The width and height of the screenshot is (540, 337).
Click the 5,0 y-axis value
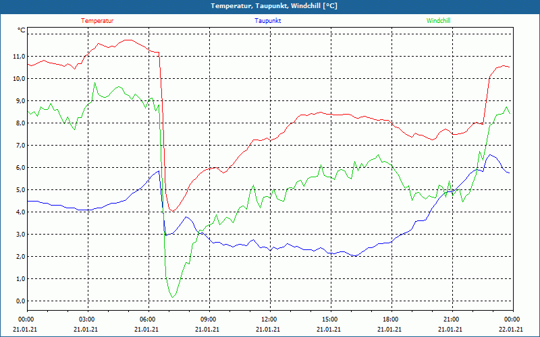20,190
